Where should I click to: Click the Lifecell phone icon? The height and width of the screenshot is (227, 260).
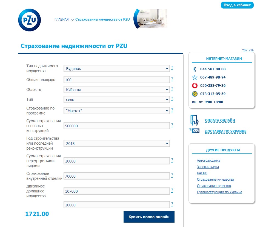click(x=195, y=94)
